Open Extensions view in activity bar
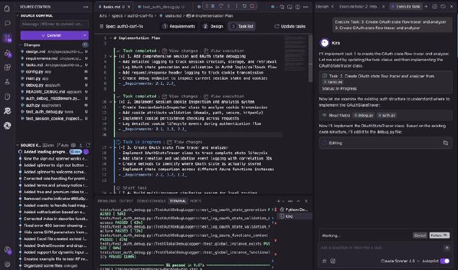 [8, 67]
